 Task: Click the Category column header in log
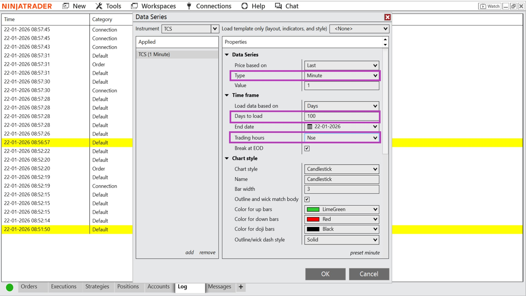coord(111,19)
